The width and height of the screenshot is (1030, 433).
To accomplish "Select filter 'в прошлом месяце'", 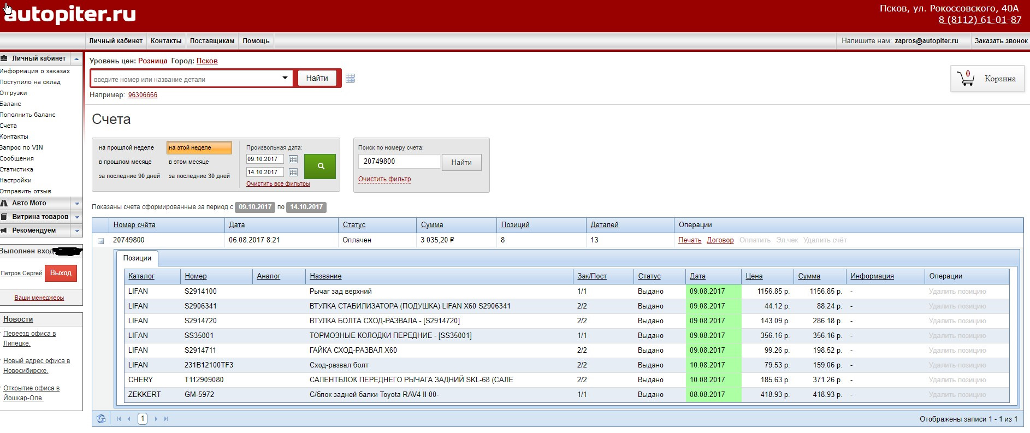I will point(125,162).
